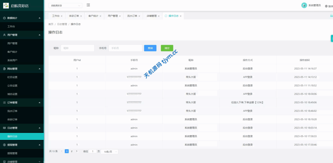Close the 工作台 tab
333x163 pixels.
(x=61, y=16)
